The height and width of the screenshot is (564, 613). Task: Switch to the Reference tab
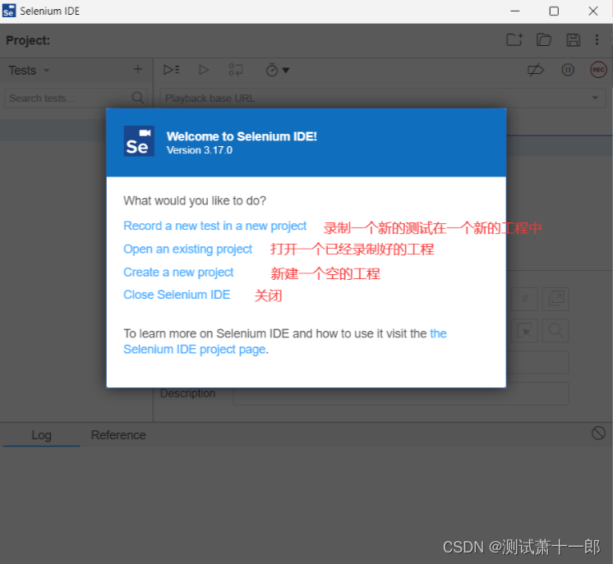(x=118, y=435)
